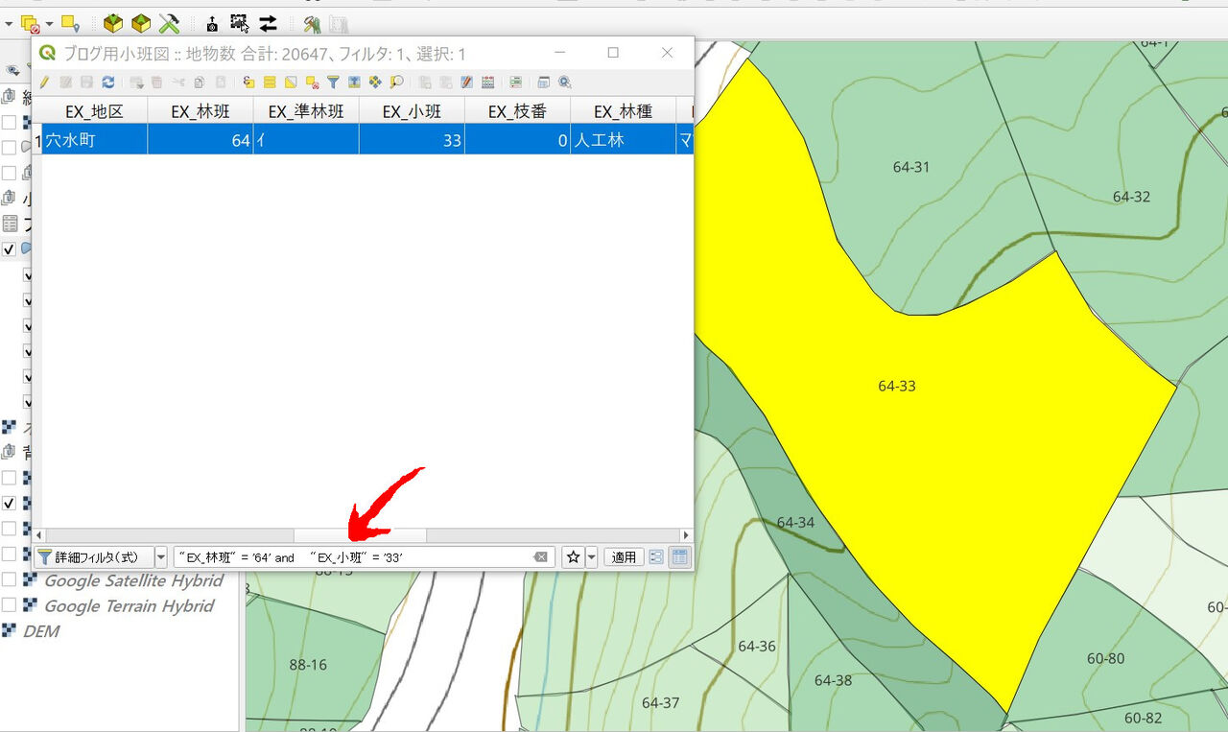This screenshot has width=1228, height=732.
Task: Sort by the EX_林班 column header
Action: point(201,111)
